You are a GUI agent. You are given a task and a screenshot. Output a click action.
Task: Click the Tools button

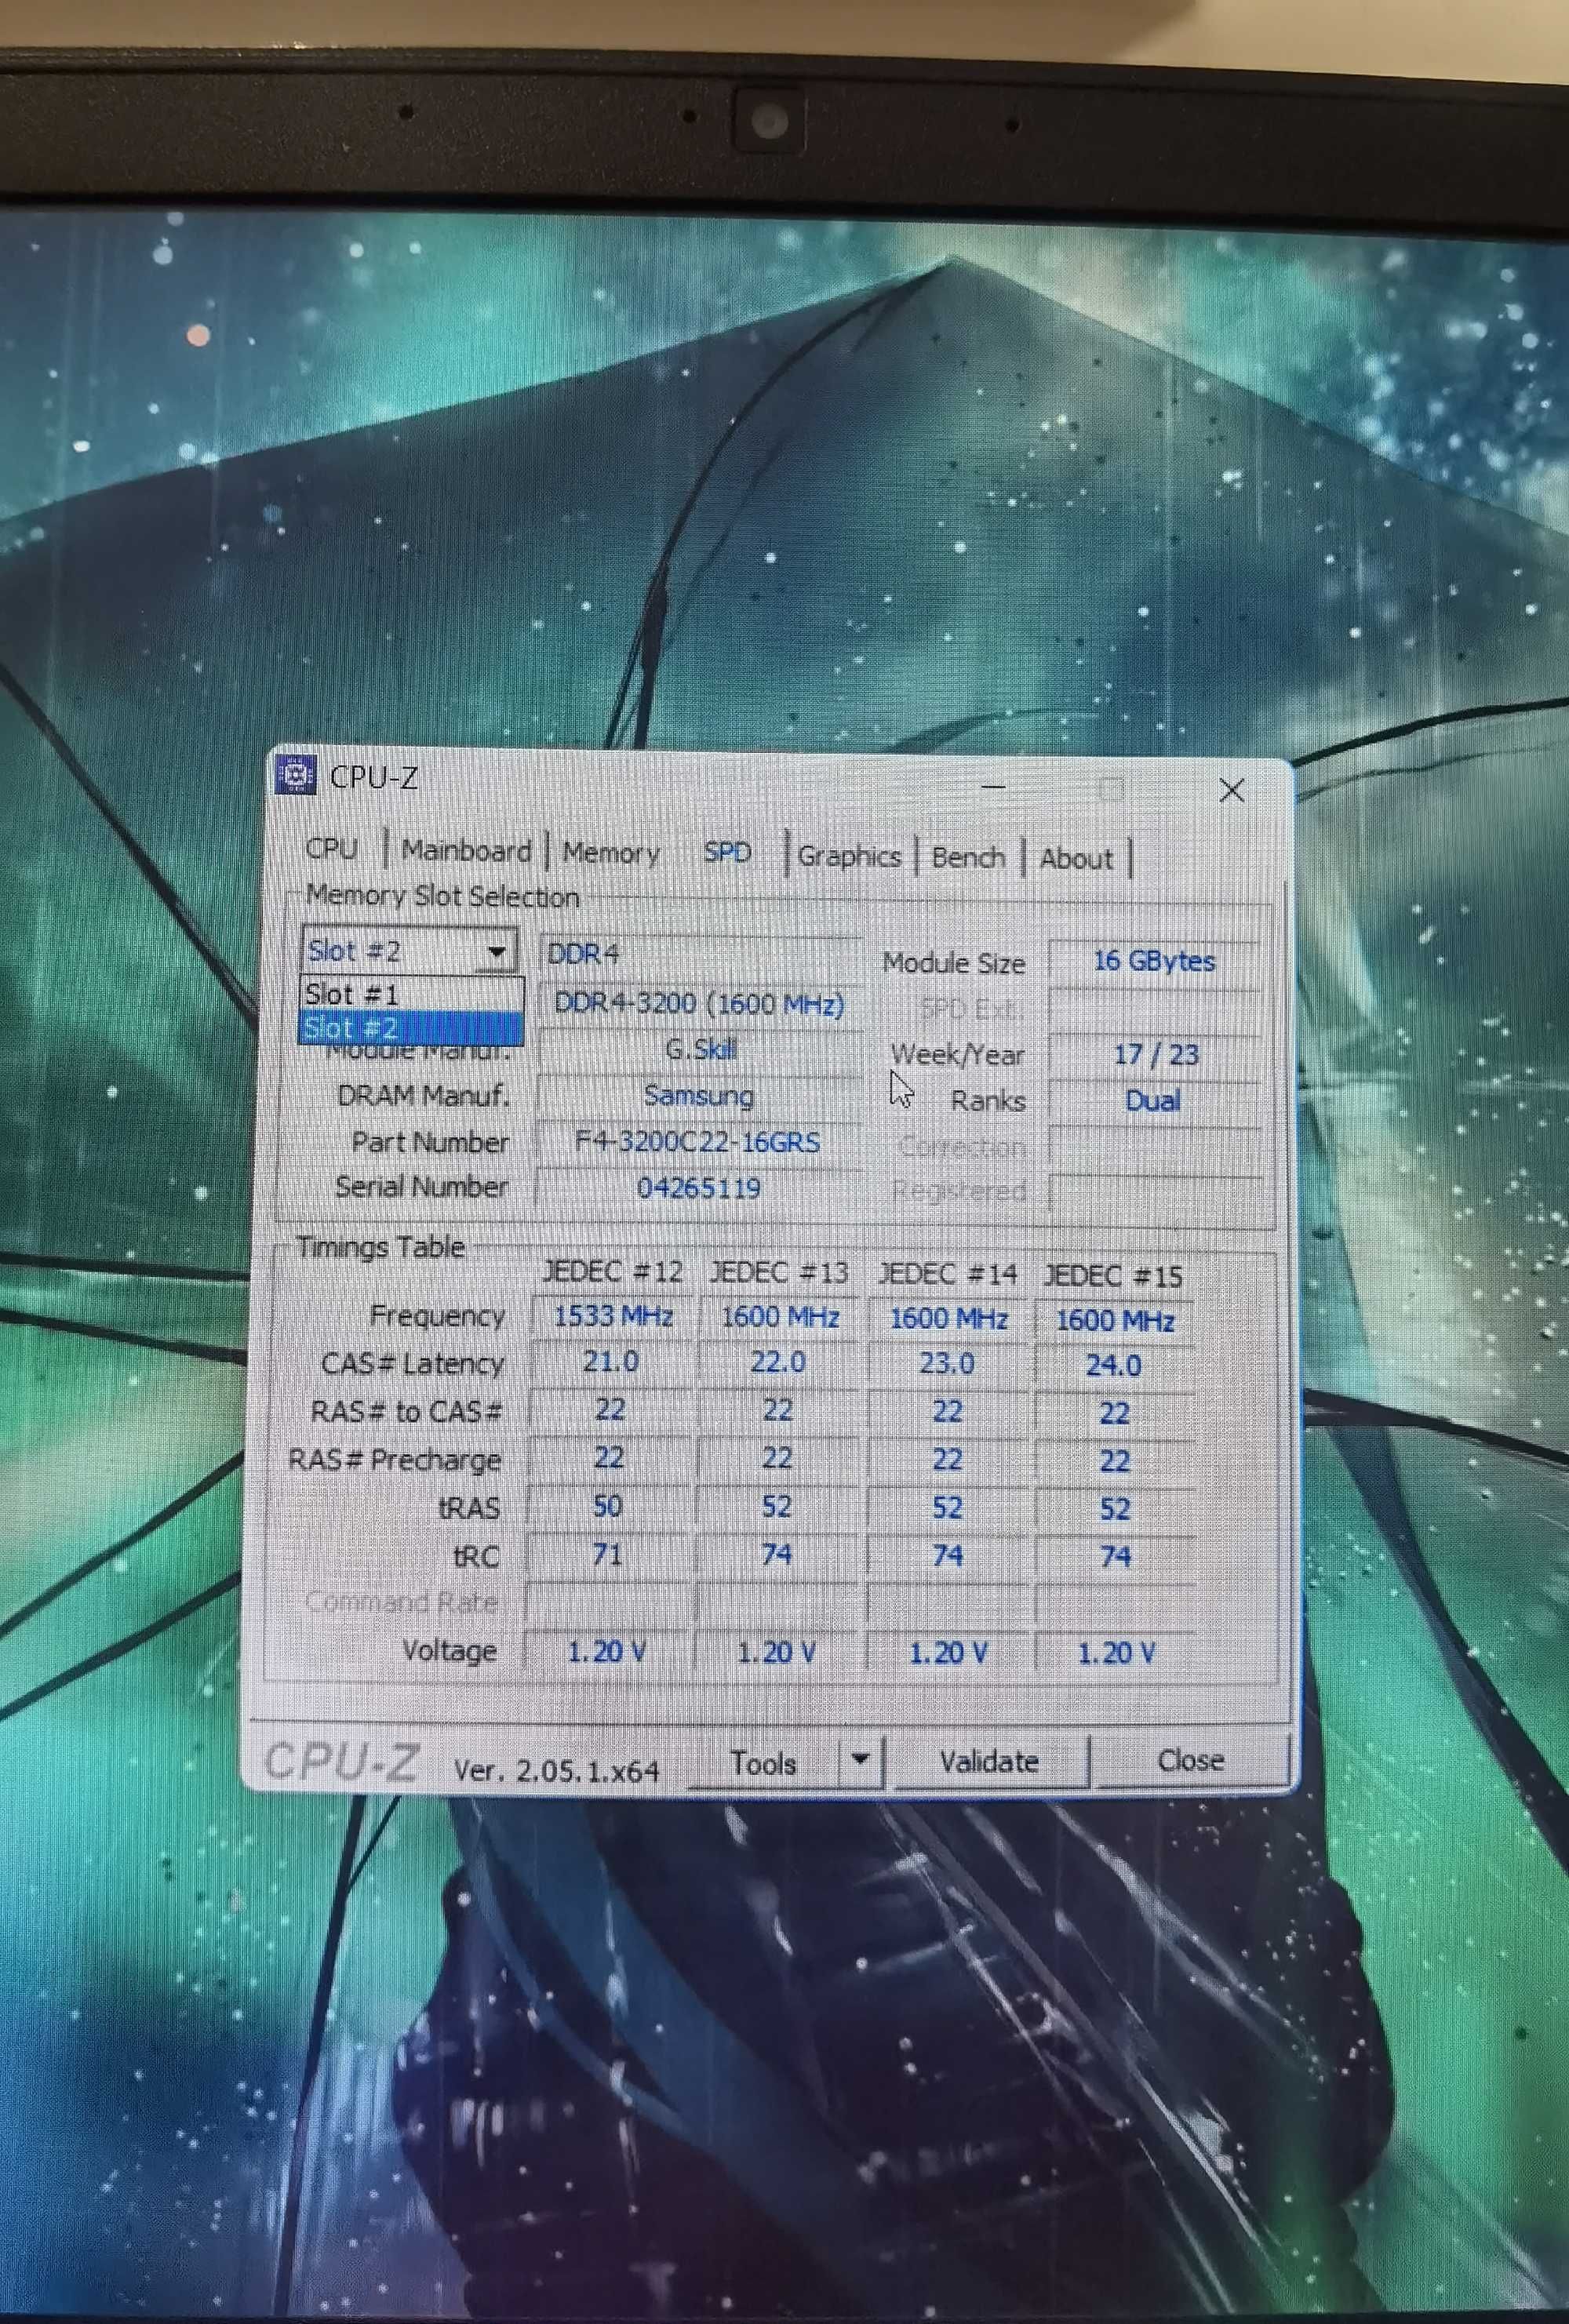(763, 1763)
